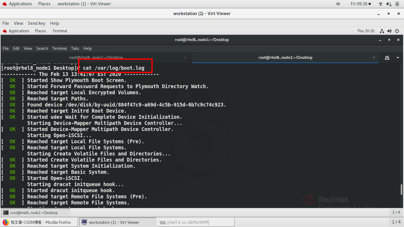The width and height of the screenshot is (404, 227).
Task: Click the guest volume icon
Action: pyautogui.click(x=389, y=31)
